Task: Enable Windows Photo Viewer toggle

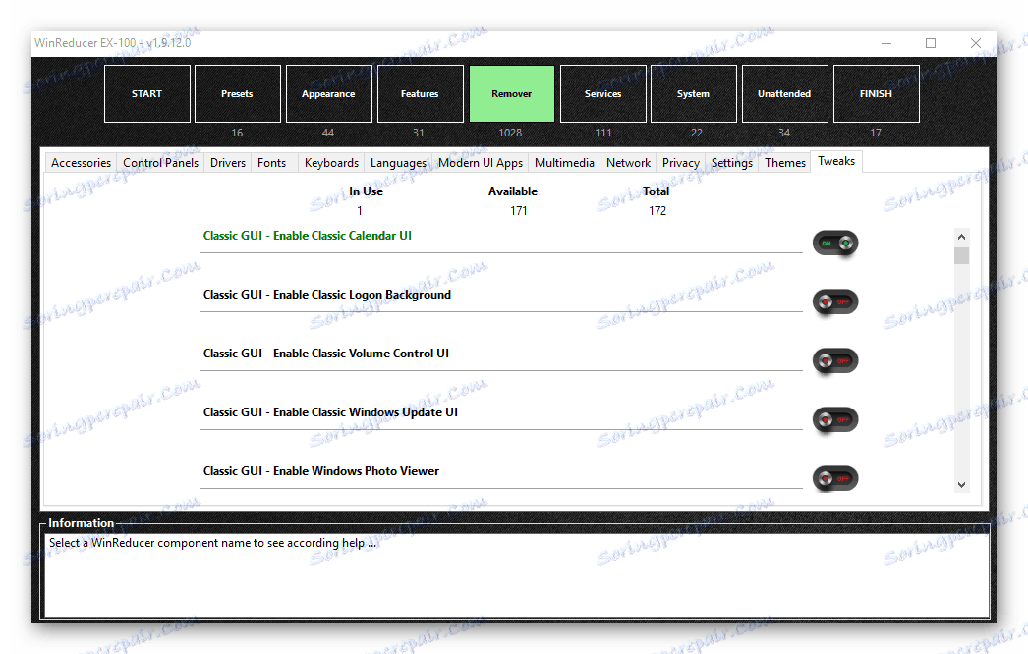Action: point(835,479)
